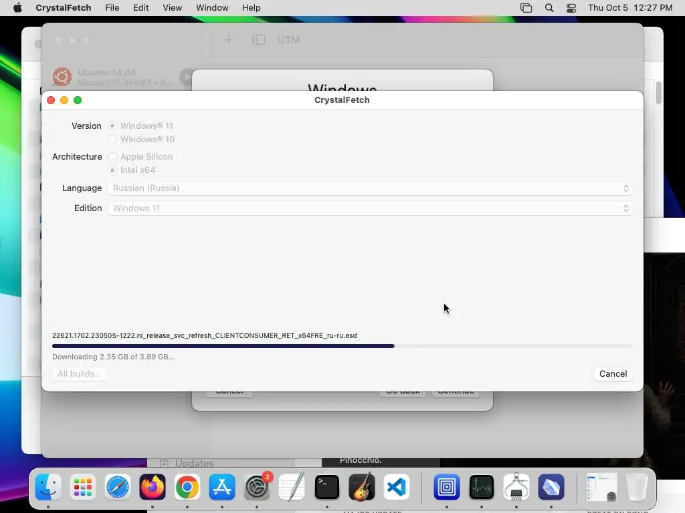Viewport: 685px width, 513px height.
Task: Open the File menu
Action: pyautogui.click(x=112, y=8)
